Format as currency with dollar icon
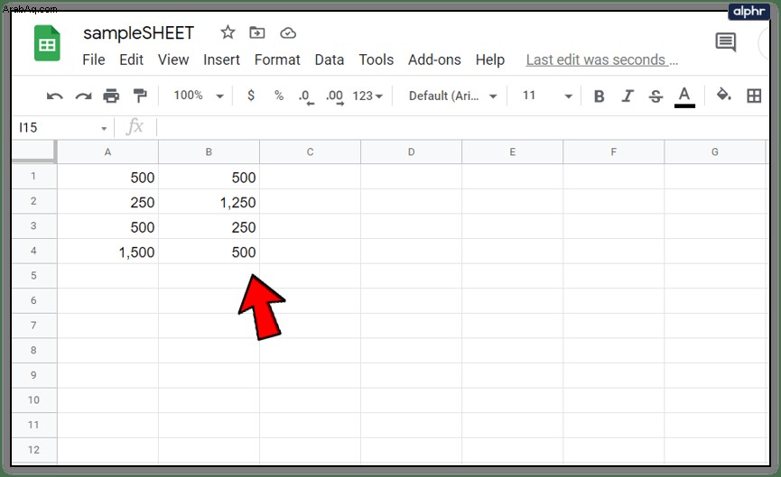The height and width of the screenshot is (477, 781). pyautogui.click(x=251, y=96)
